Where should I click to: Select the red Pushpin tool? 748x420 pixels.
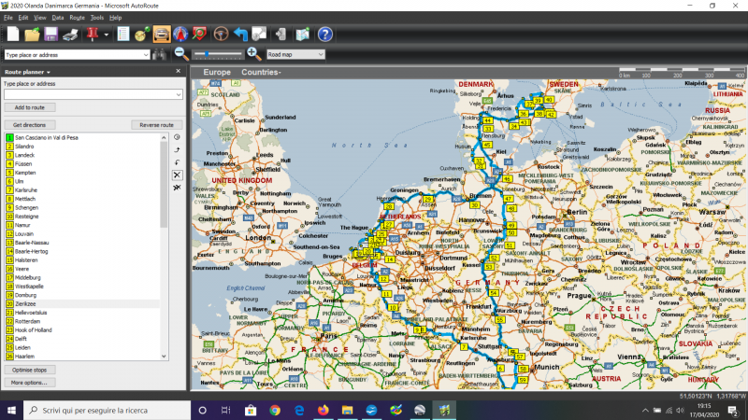[94, 35]
